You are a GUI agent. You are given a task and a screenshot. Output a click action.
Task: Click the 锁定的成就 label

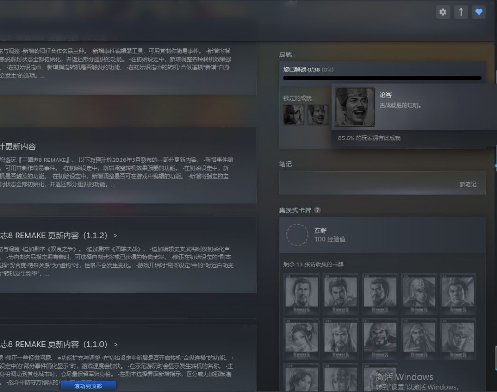point(297,98)
